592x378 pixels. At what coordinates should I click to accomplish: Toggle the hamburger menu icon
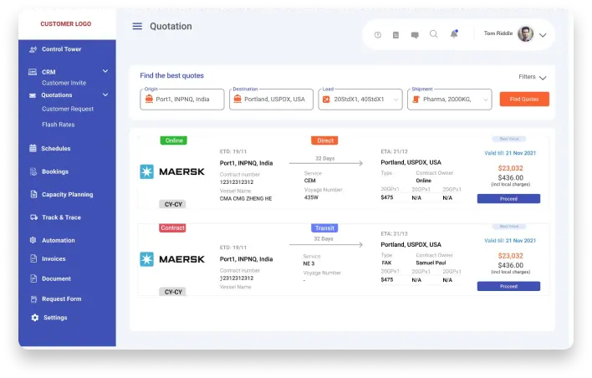[137, 26]
